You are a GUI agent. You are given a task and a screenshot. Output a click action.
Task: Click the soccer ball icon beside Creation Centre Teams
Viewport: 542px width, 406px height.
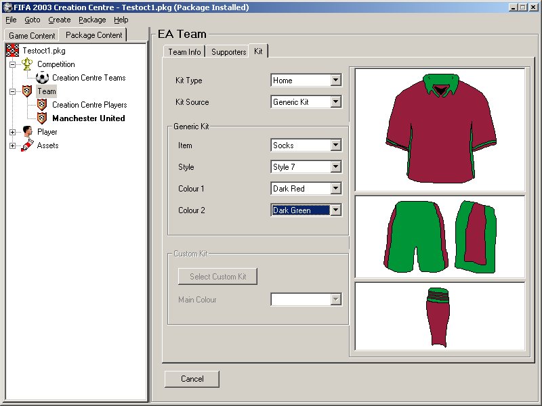(x=42, y=78)
